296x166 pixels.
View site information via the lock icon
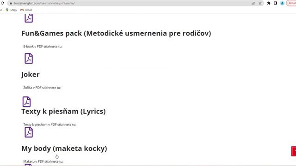pos(11,3)
